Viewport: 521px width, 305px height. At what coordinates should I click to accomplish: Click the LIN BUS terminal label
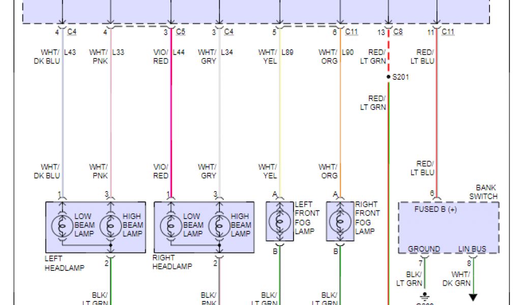tap(472, 249)
